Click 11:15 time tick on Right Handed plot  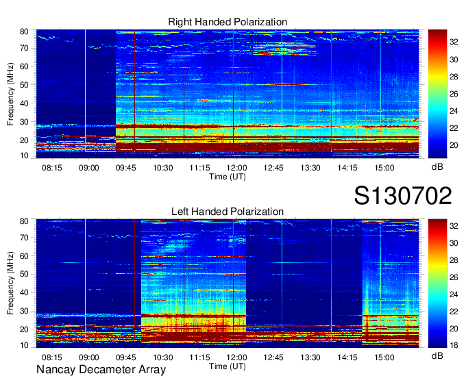point(199,168)
